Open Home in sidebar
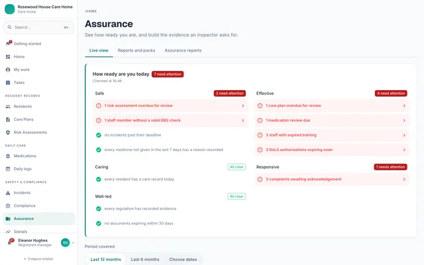Viewport: 424px width, 265px height. tap(38, 57)
